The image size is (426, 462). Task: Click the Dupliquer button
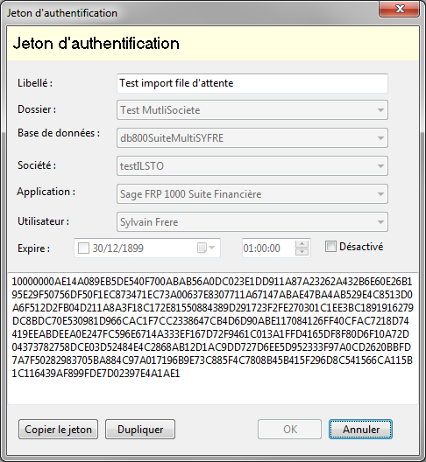tap(140, 430)
